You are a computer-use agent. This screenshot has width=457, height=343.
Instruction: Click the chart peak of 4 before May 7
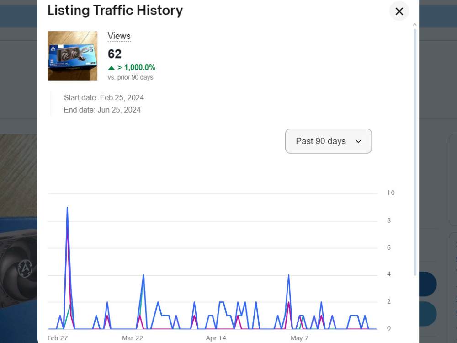[x=288, y=275]
